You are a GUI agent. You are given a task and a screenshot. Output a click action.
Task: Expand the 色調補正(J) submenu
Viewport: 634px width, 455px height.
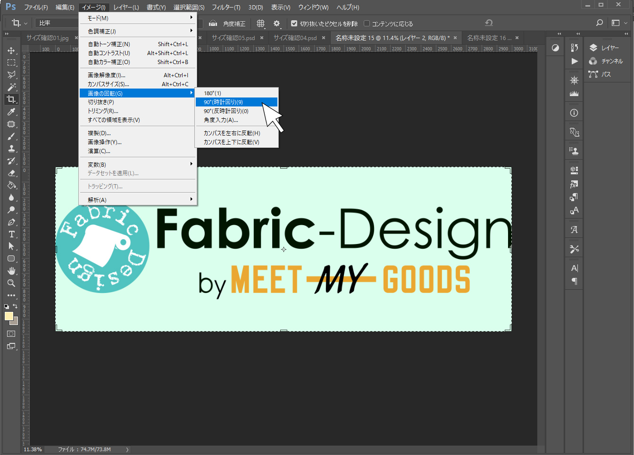(x=138, y=31)
